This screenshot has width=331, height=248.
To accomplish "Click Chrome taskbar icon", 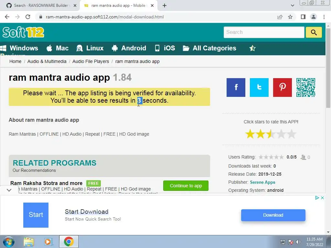I will point(69,242).
